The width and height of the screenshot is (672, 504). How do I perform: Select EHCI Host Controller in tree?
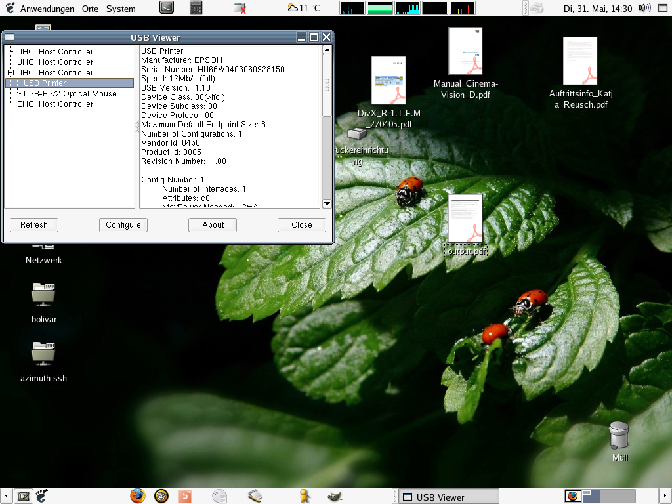pyautogui.click(x=55, y=104)
